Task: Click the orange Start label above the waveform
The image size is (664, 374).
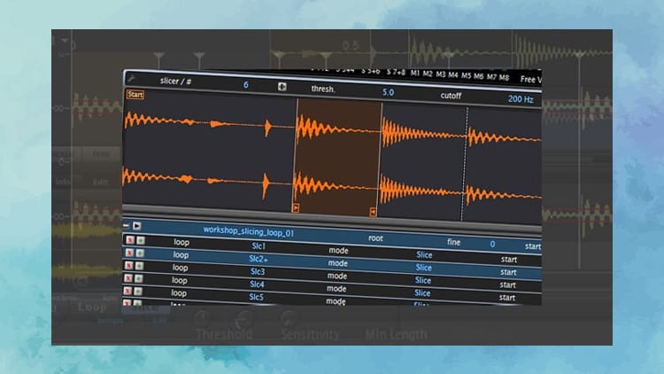Action: tap(135, 94)
